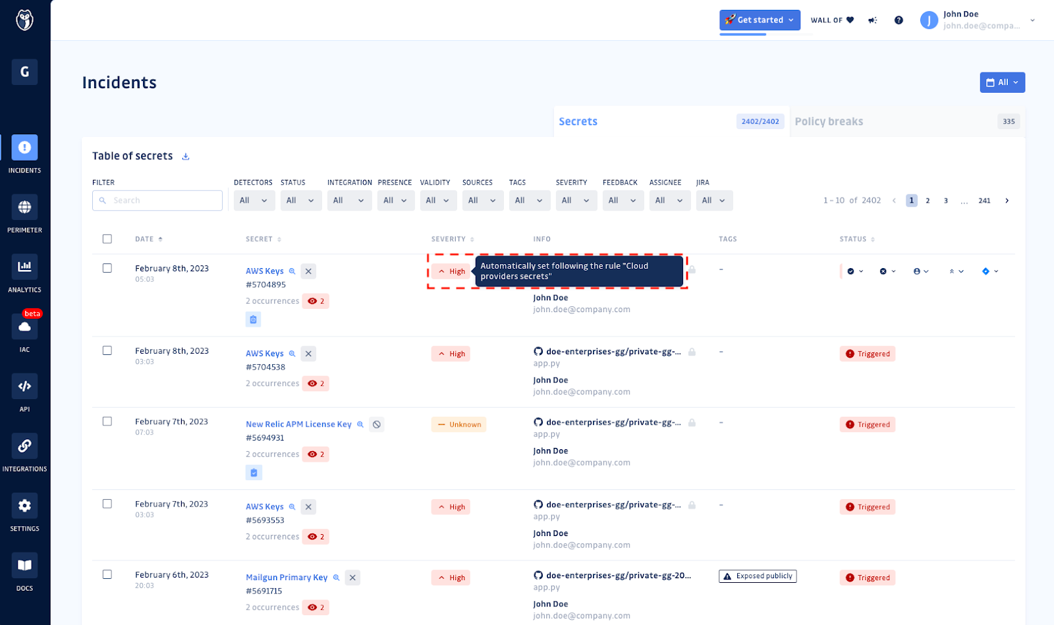The width and height of the screenshot is (1054, 625).
Task: Click the no-checker icon for New Relic APM License Key
Action: [376, 424]
